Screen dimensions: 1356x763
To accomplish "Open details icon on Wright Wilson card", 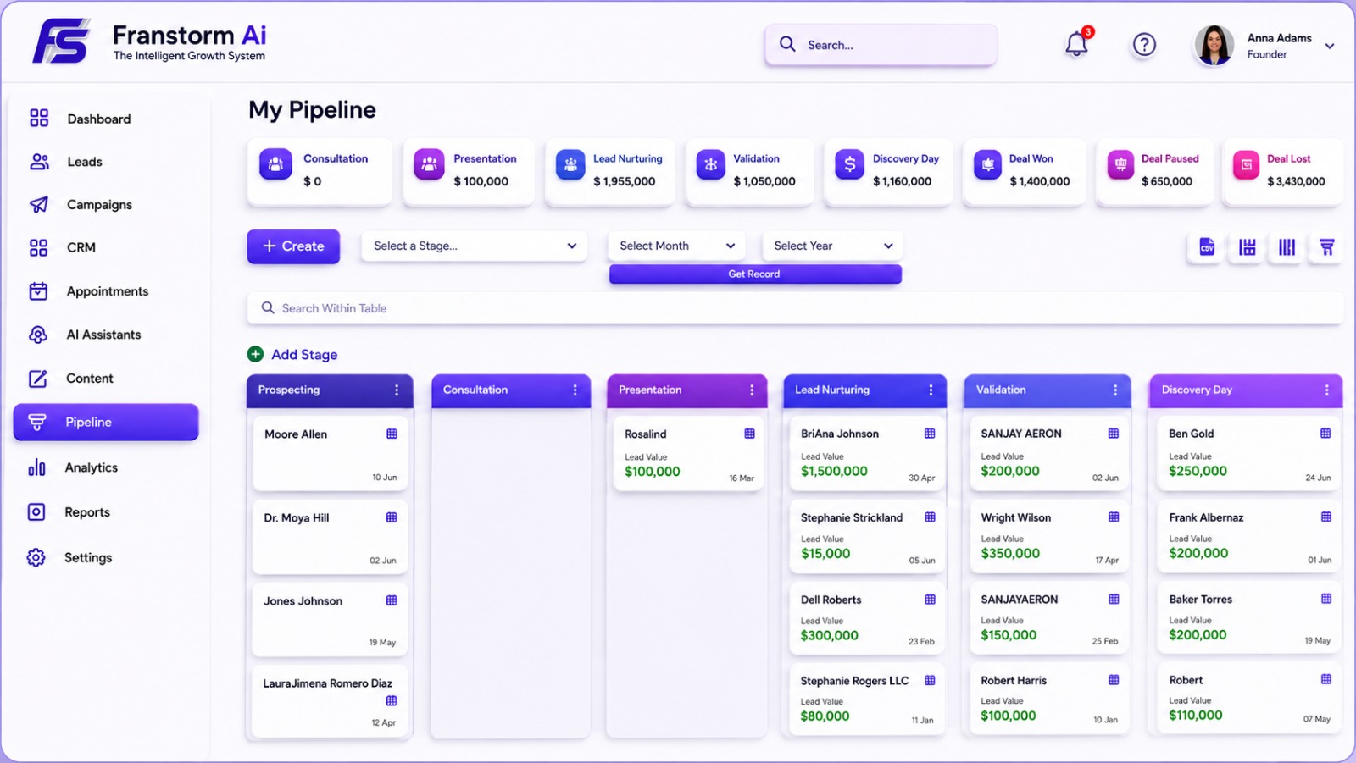I will pyautogui.click(x=1114, y=517).
